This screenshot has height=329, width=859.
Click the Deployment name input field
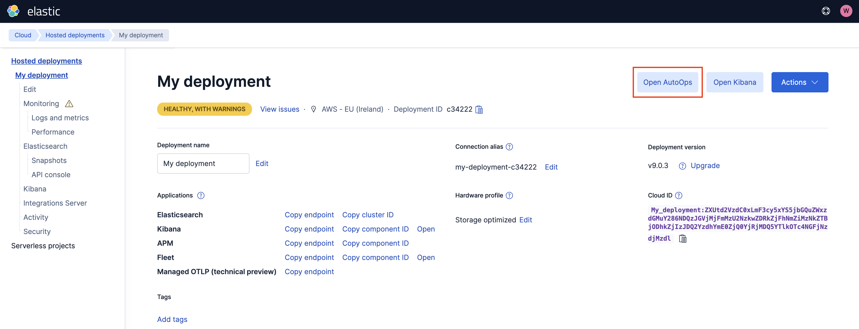[203, 163]
